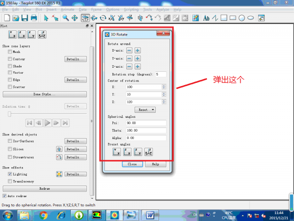This screenshot has height=221, width=294.
Task: Open the Reset dropdown in 3D Rotate
Action: (x=145, y=110)
